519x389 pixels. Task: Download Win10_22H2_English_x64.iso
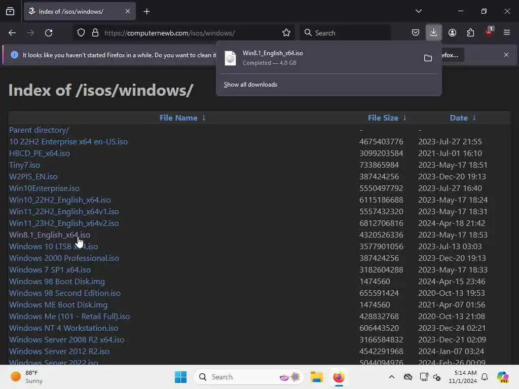point(60,200)
